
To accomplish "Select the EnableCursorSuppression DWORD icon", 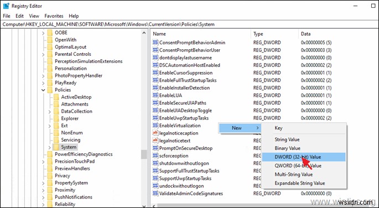I will (x=155, y=72).
